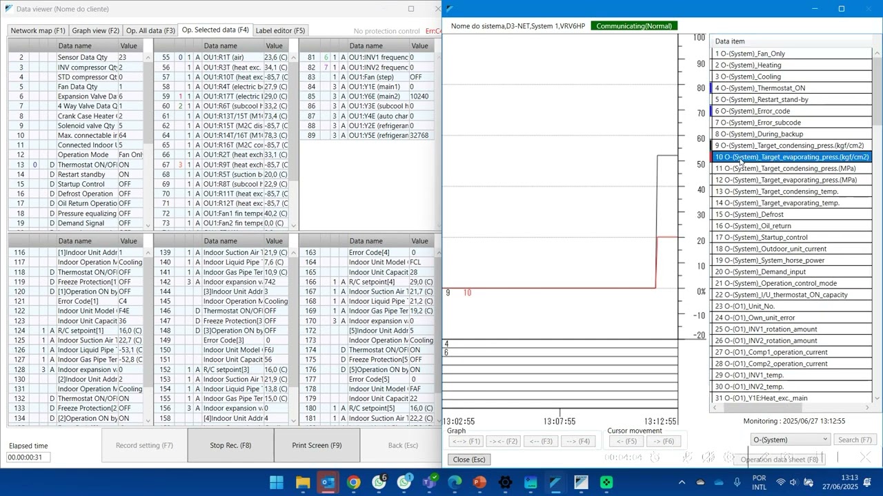Open Microsoft Teams from the taskbar
Viewport: 883px width, 496px height.
pyautogui.click(x=429, y=482)
